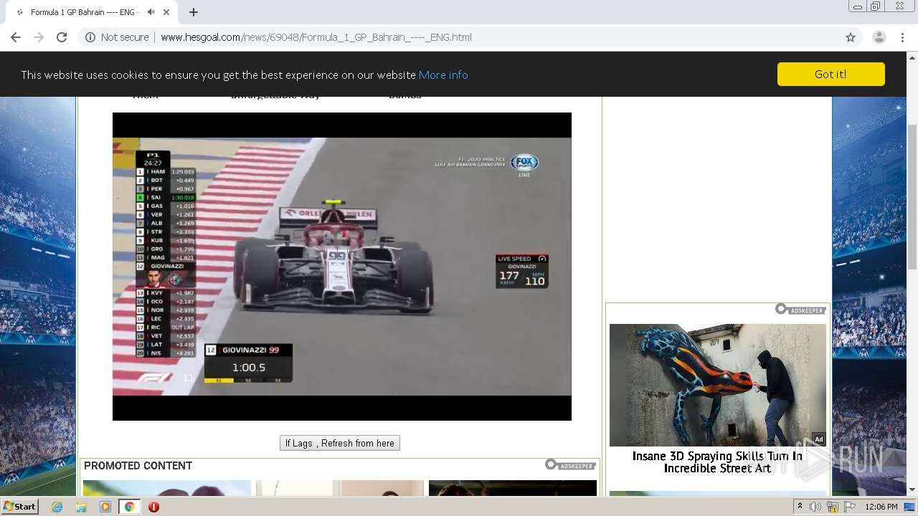
Task: Click Adskeeper logo beside Promoted Content
Action: click(570, 465)
